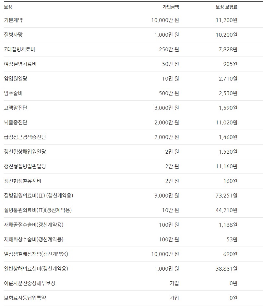Click 갱신형질병입원일당 premium 11,160원
This screenshot has height=307, width=263.
[x=226, y=166]
